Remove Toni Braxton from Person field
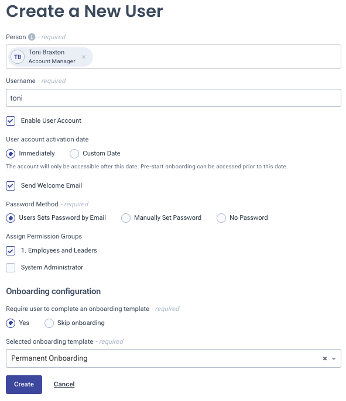 pyautogui.click(x=84, y=57)
